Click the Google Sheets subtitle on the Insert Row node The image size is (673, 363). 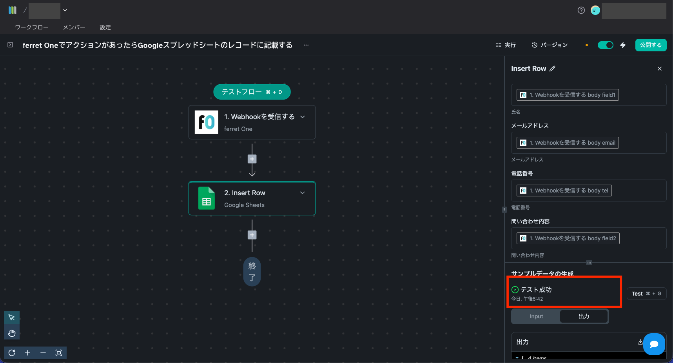coord(244,205)
